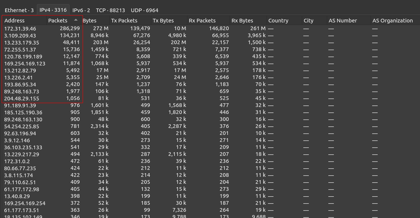Switch to the Ethernet tab
Image resolution: width=420 pixels, height=218 pixels.
pyautogui.click(x=19, y=10)
